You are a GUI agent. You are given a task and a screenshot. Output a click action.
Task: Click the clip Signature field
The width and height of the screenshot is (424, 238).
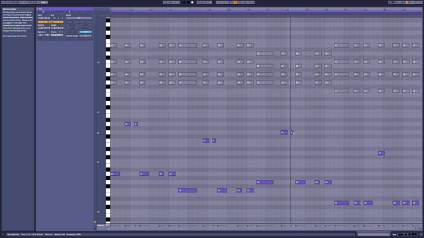(44, 35)
